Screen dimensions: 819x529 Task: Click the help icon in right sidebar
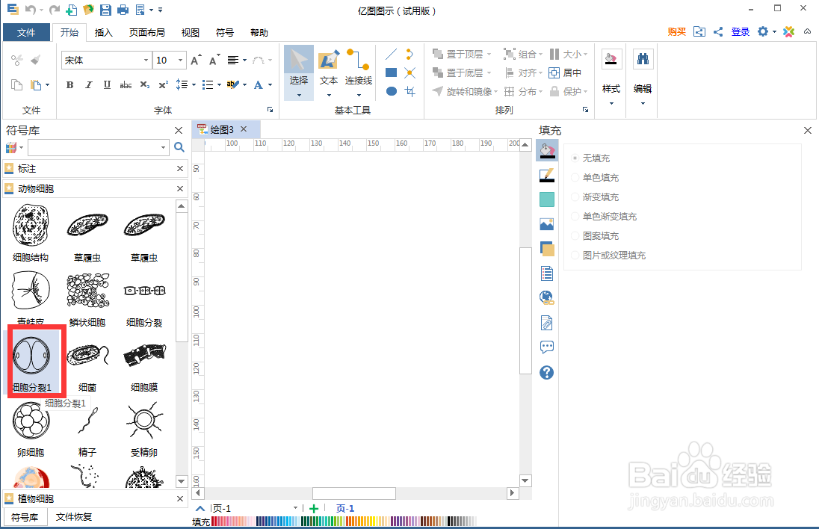click(x=546, y=371)
